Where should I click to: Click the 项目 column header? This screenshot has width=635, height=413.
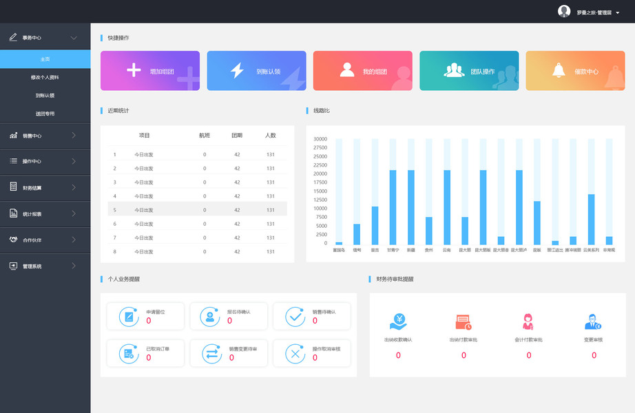click(144, 135)
